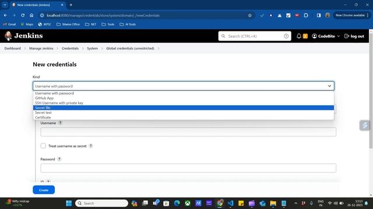Show hidden system tray icons

[x=295, y=203]
